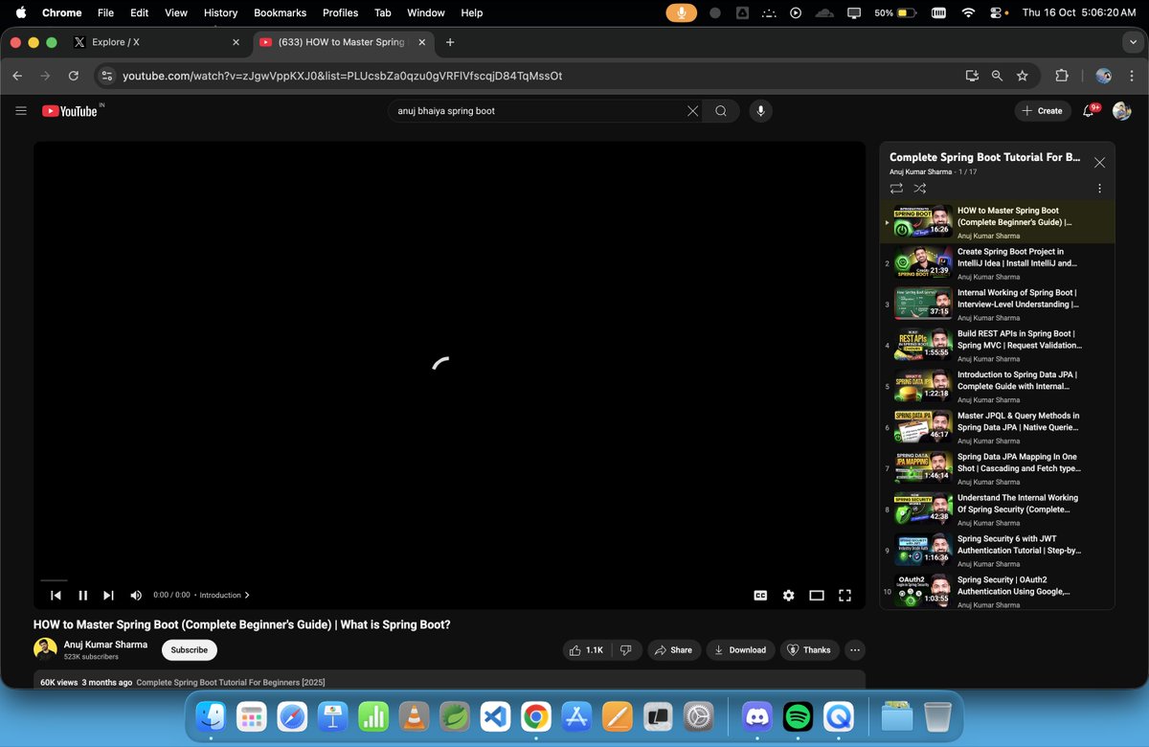Open YouTube notifications bell

click(1089, 111)
